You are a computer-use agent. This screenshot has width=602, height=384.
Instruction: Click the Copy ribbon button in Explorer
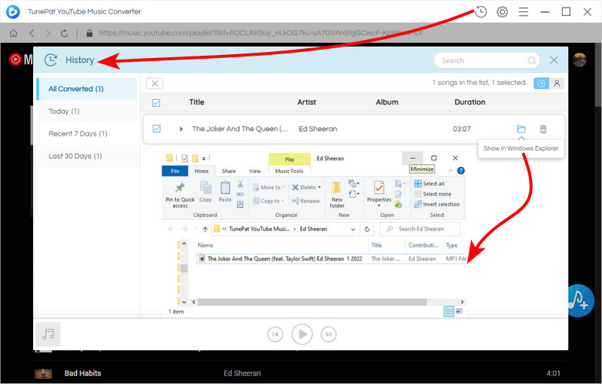click(205, 192)
